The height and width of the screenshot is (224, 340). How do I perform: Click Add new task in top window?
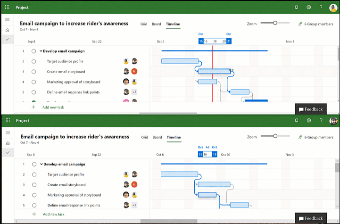(x=53, y=107)
